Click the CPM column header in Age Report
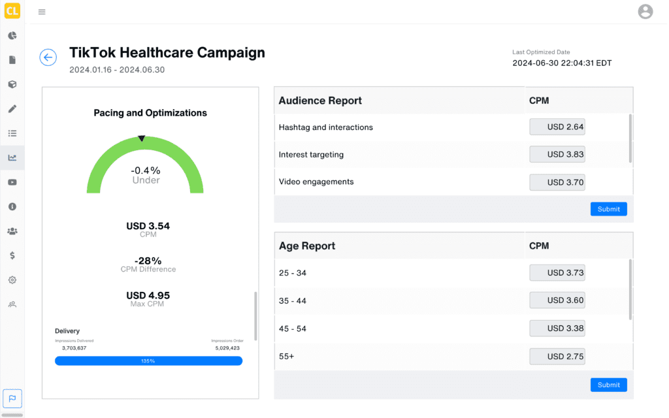 539,246
